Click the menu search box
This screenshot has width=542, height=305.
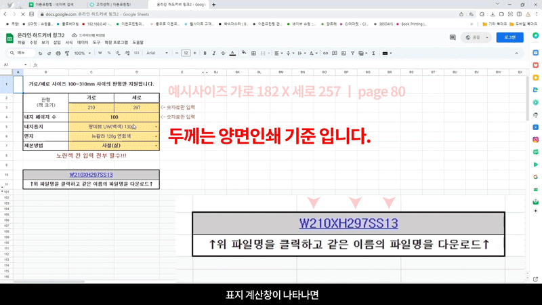coord(21,53)
